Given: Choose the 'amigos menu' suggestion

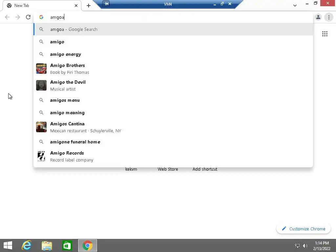Looking at the screenshot, I should pos(173,100).
